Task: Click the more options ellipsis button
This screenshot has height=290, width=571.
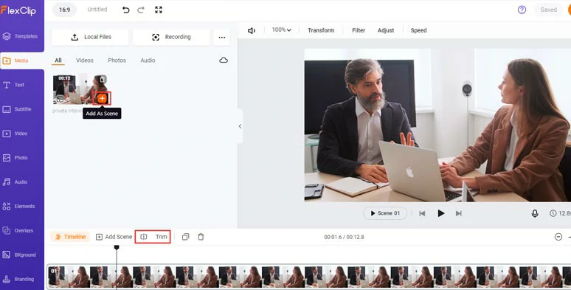Action: click(222, 37)
